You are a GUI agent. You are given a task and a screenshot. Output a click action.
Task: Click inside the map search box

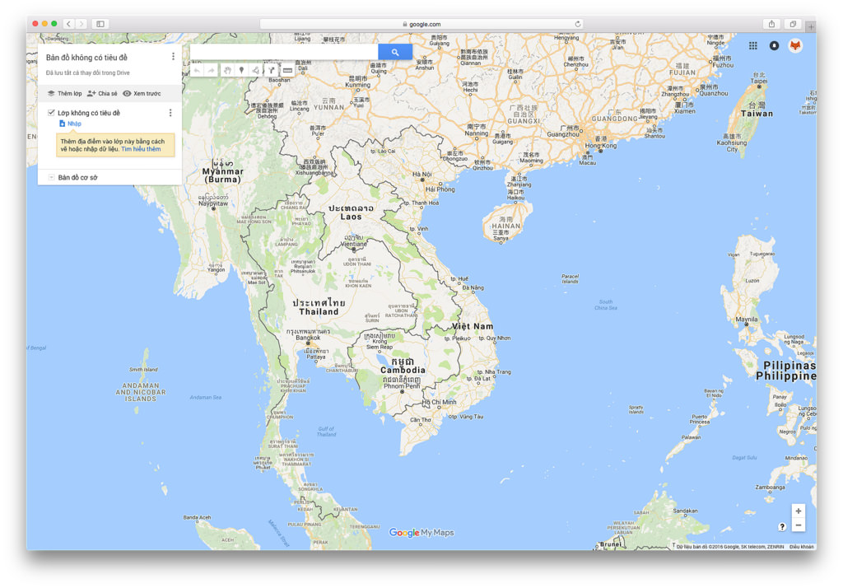tap(284, 52)
